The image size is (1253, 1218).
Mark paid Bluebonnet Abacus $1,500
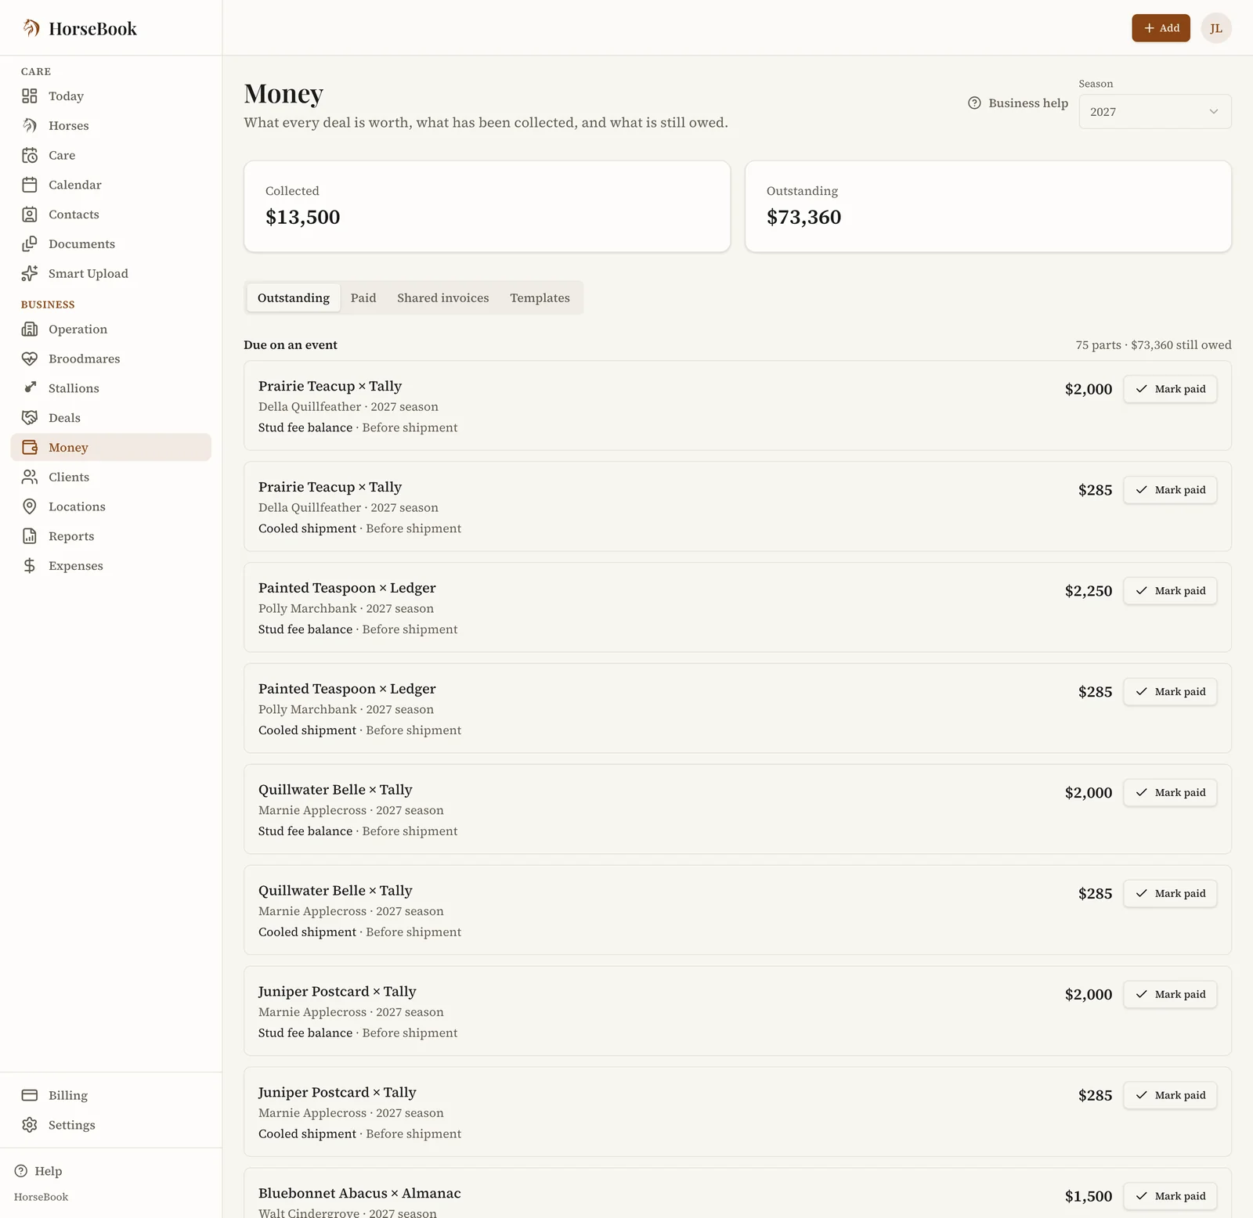1170,1196
